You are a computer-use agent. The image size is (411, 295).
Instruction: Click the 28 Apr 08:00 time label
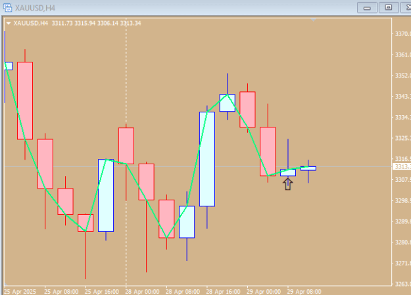183,292
